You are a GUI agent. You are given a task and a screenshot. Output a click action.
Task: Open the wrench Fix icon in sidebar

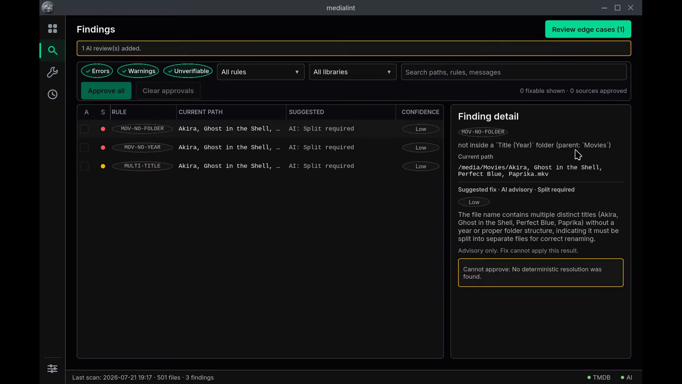(53, 73)
